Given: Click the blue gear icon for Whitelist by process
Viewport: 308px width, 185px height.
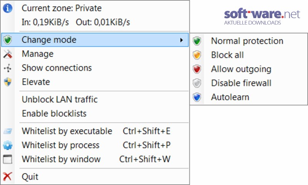Looking at the screenshot, I should (x=8, y=145).
